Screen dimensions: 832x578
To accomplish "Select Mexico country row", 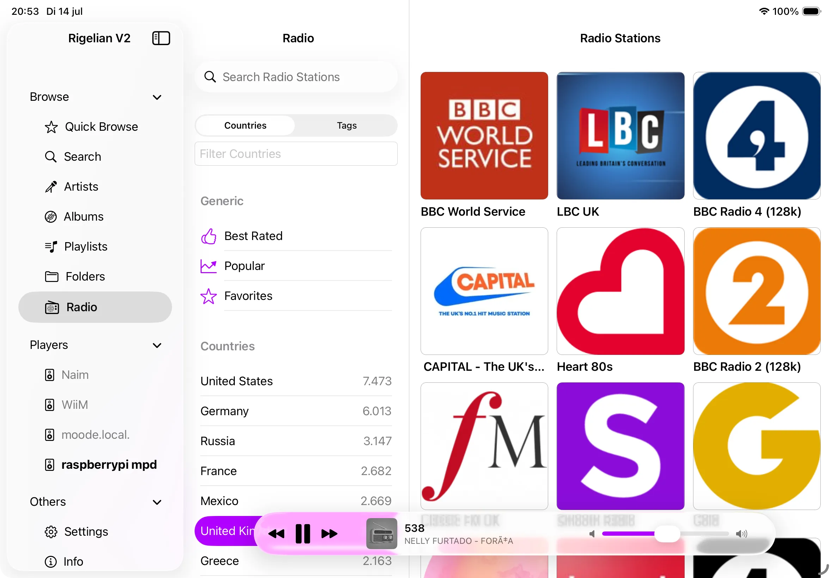I will tap(296, 501).
